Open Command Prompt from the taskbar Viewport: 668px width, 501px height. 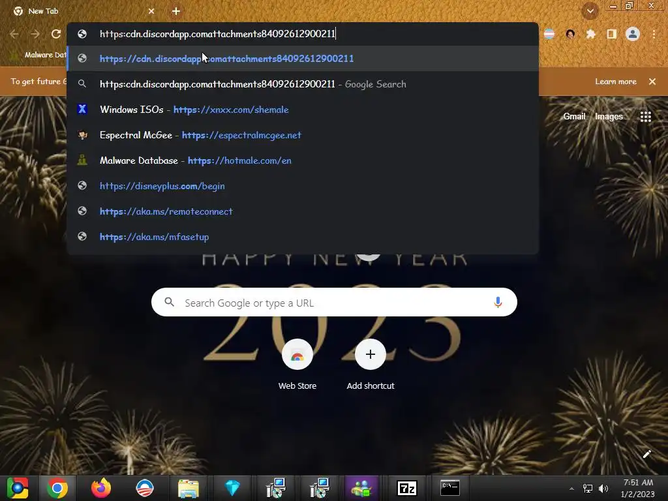pos(450,488)
